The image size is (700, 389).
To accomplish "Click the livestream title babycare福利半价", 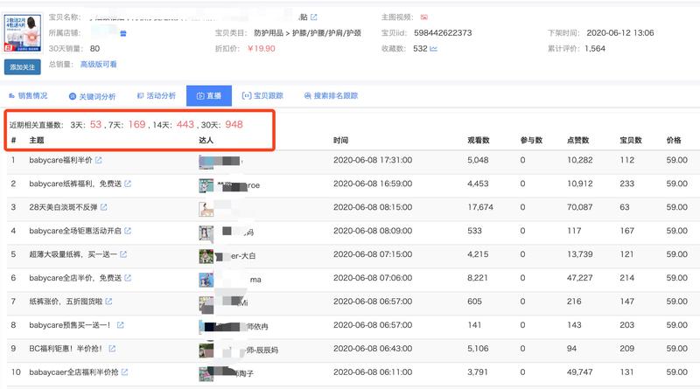I will 60,160.
